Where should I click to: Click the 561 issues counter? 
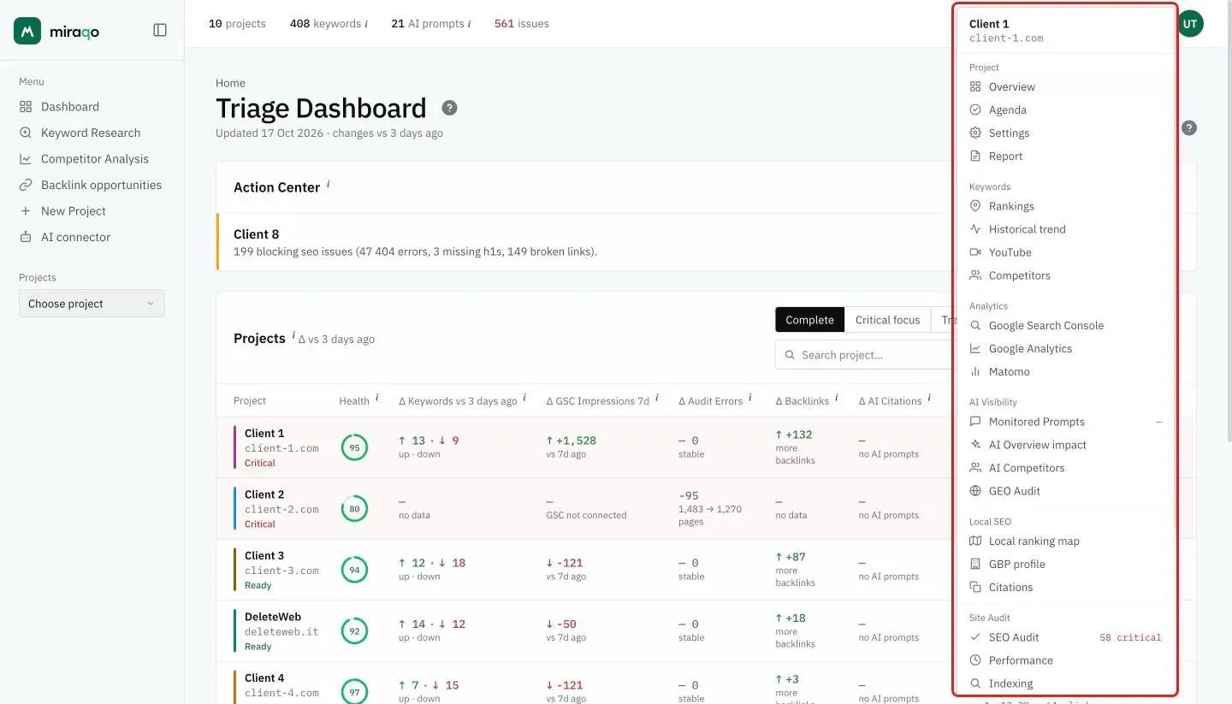point(522,24)
